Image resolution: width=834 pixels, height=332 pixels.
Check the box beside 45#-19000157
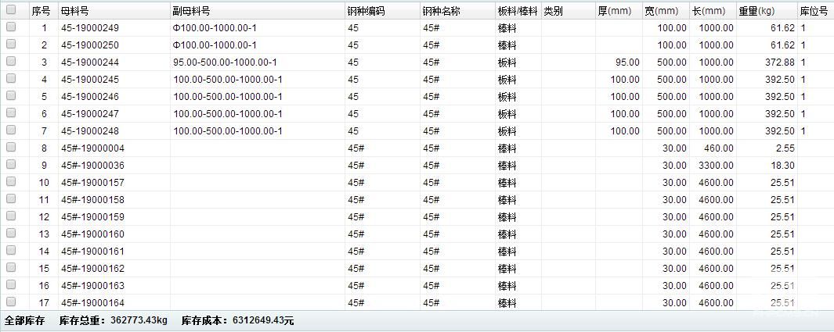click(x=11, y=181)
